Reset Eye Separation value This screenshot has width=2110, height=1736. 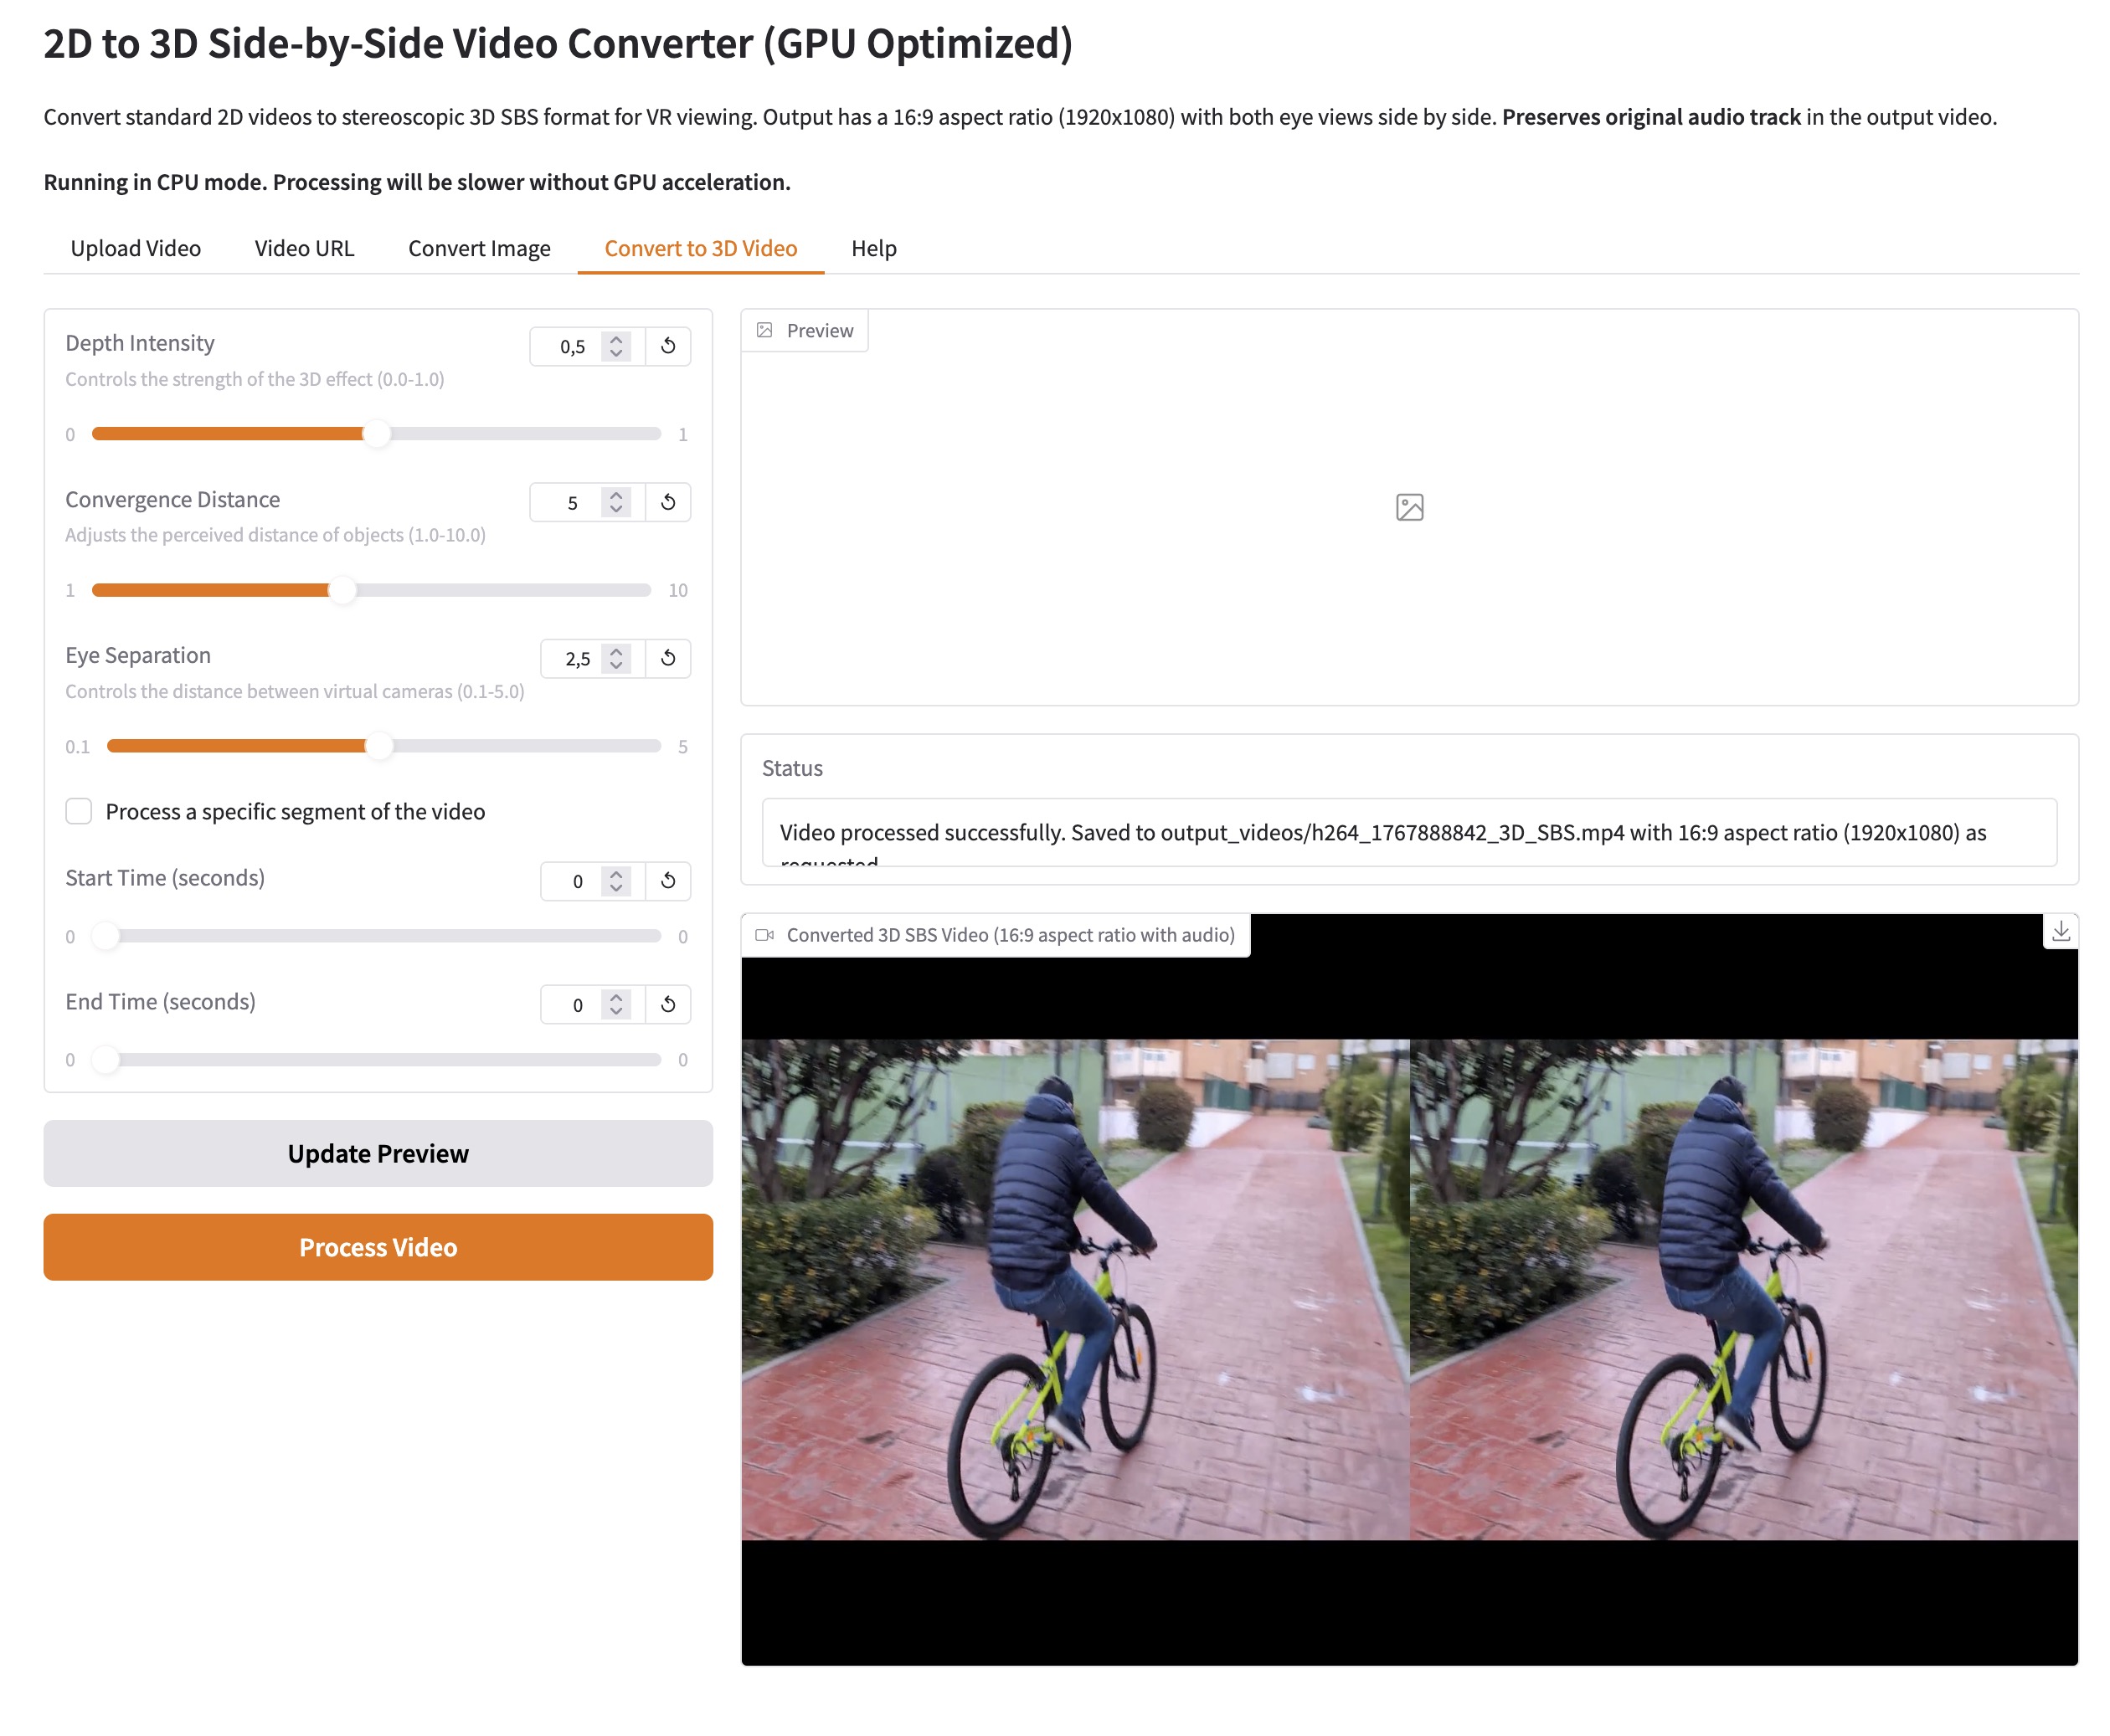click(667, 658)
